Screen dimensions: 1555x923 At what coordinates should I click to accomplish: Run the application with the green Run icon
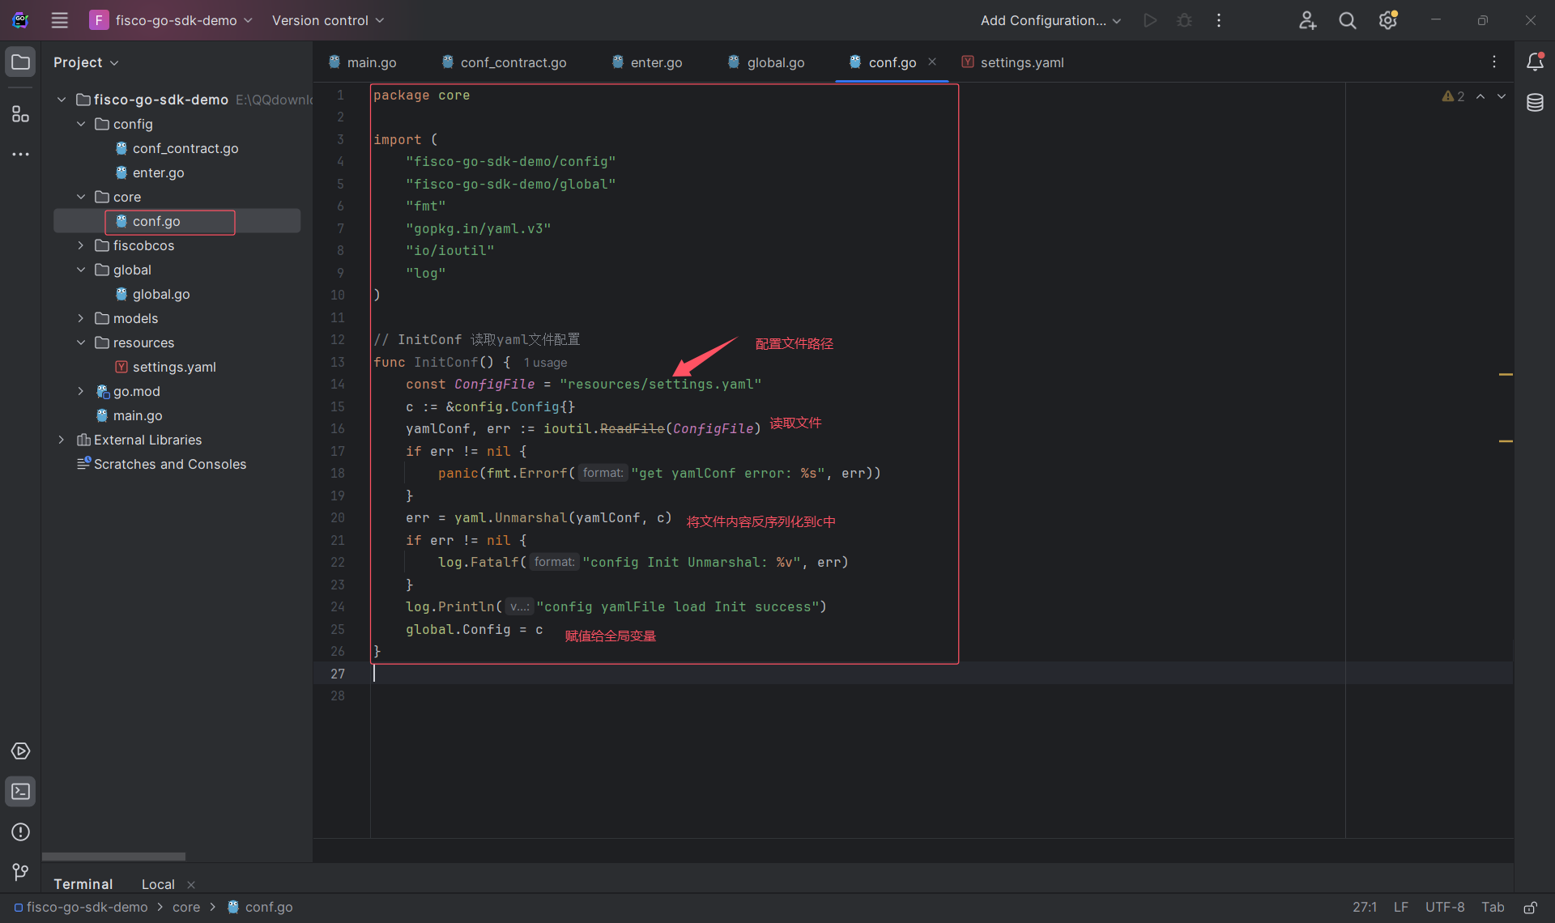1150,20
